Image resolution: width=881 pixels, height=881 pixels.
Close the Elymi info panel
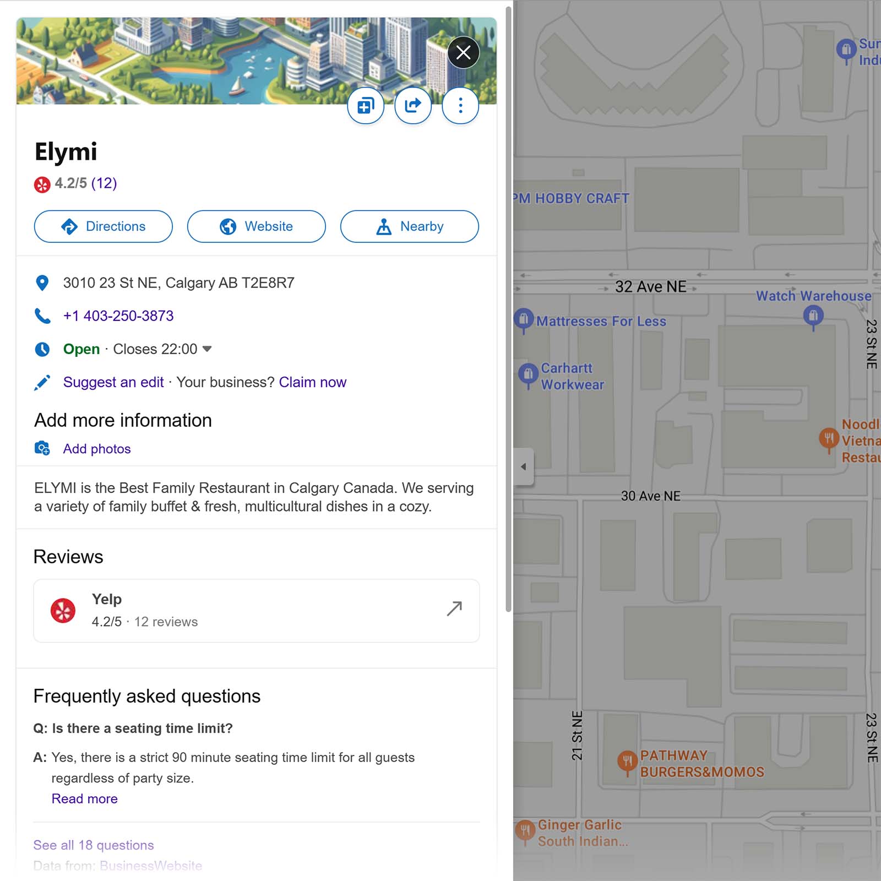[x=463, y=52]
